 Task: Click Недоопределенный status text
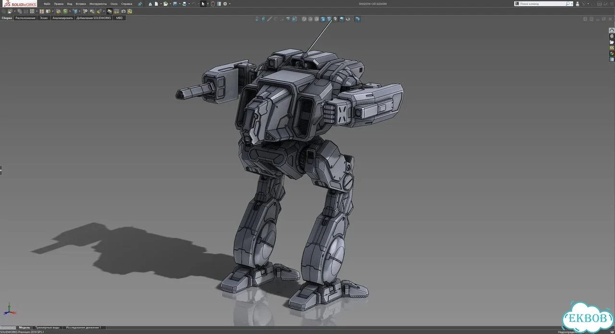coord(568,332)
